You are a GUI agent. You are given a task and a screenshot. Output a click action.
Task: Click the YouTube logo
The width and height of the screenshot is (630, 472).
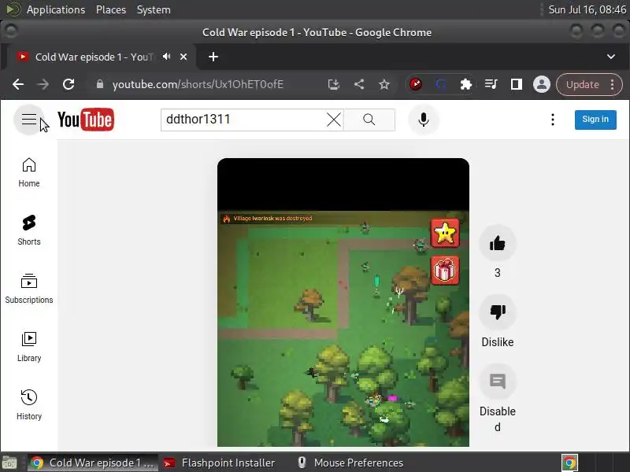pos(86,120)
